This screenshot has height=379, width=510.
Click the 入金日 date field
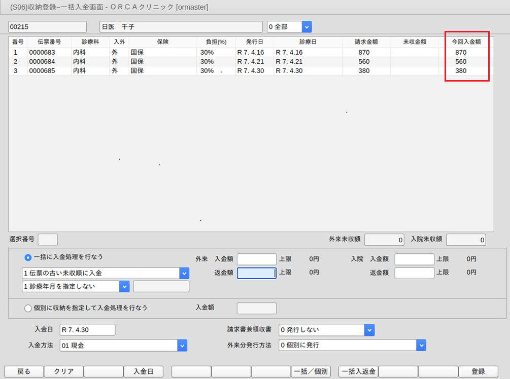click(x=87, y=330)
